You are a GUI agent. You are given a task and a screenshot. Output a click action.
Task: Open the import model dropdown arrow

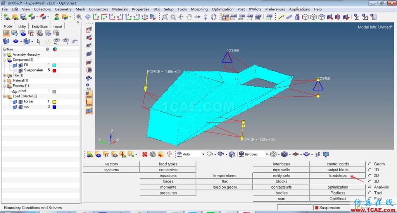tap(37, 17)
